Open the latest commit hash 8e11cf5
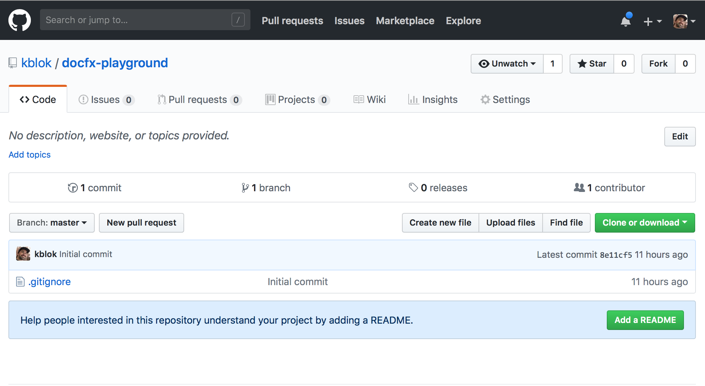Screen dimensions: 705x386 (616, 255)
